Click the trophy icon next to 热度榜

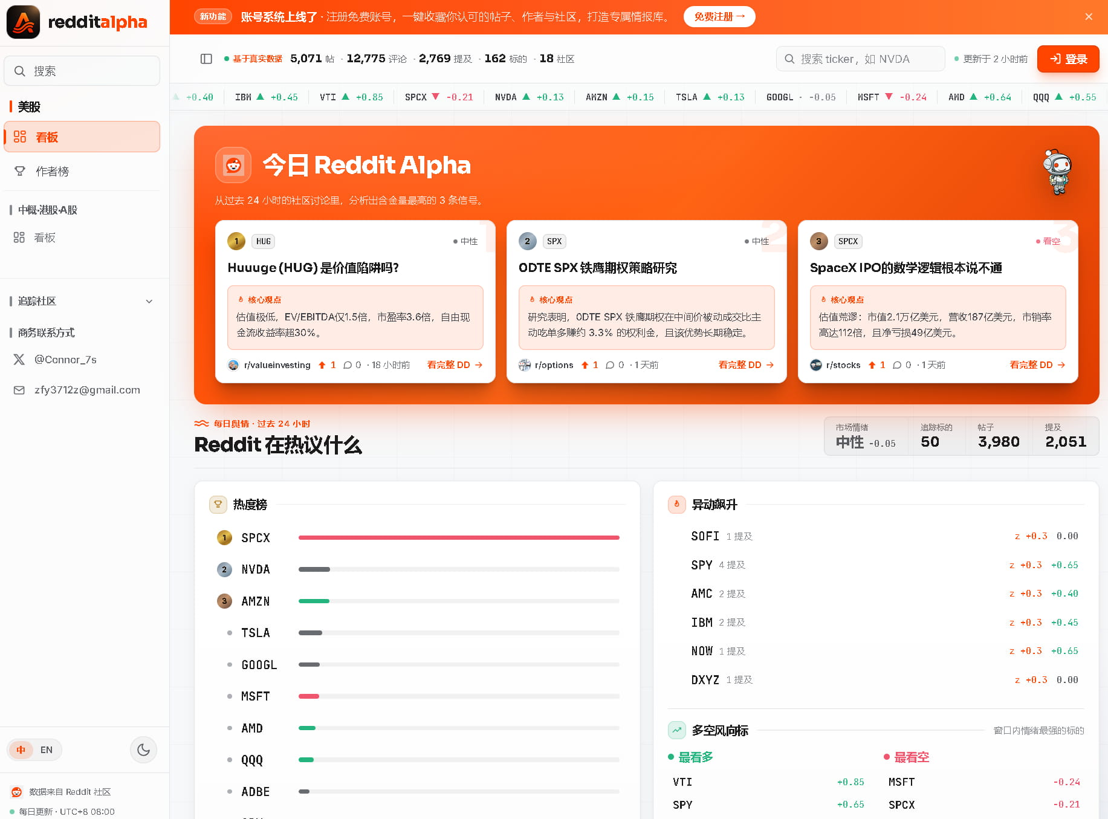pos(218,505)
